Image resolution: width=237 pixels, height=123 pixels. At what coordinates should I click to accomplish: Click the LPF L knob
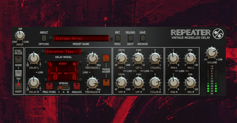click(x=138, y=58)
